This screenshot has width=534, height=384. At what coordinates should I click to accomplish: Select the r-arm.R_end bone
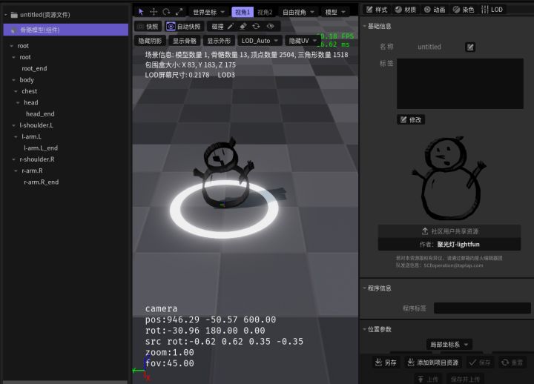point(42,182)
